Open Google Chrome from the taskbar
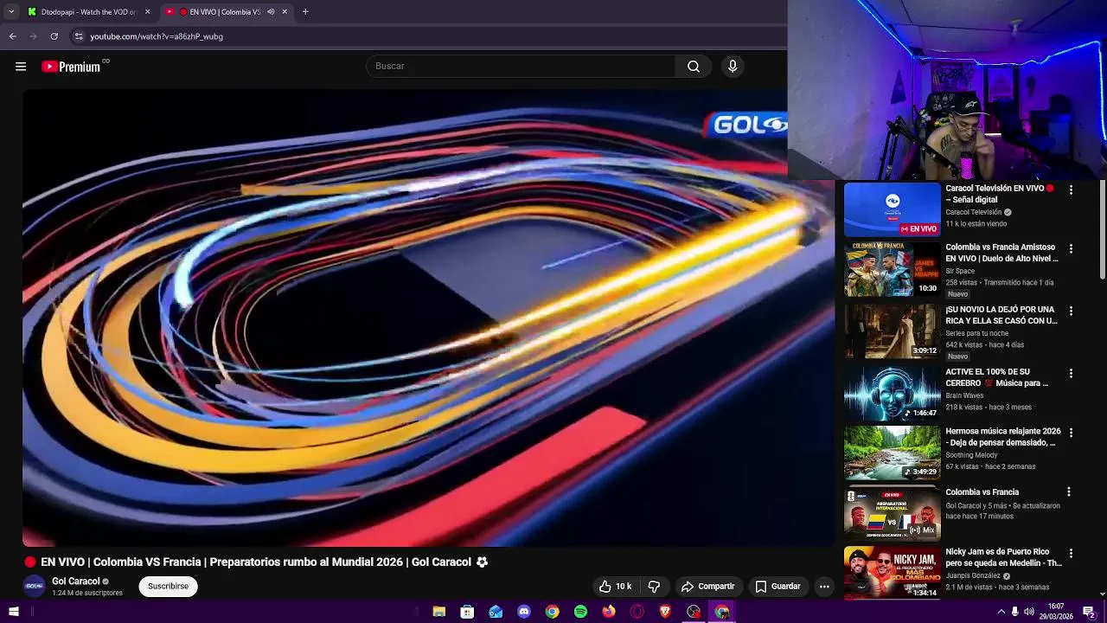The image size is (1107, 623). (552, 612)
